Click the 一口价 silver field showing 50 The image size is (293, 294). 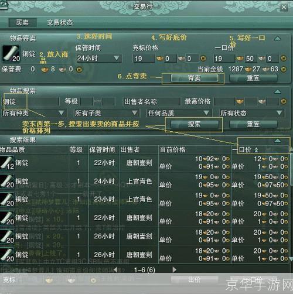pyautogui.click(x=251, y=59)
